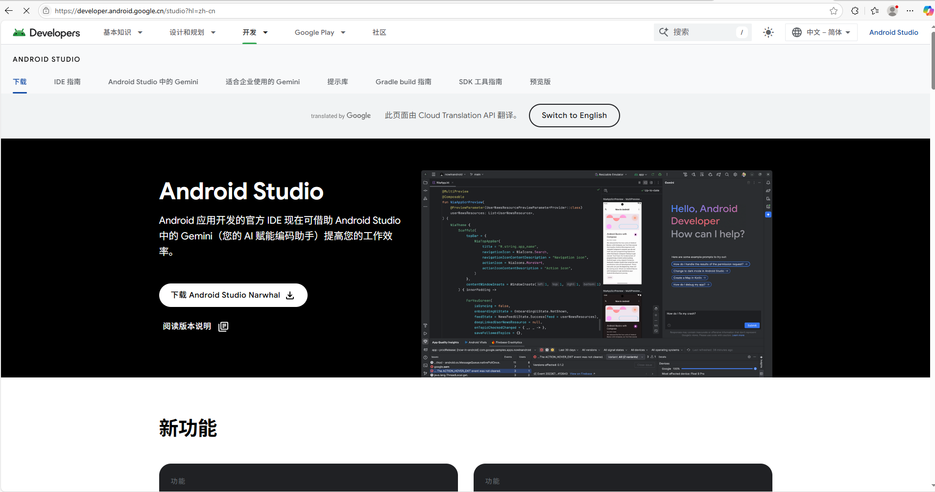Open the 中文 – 简体 language selector
This screenshot has width=935, height=492.
(x=821, y=32)
